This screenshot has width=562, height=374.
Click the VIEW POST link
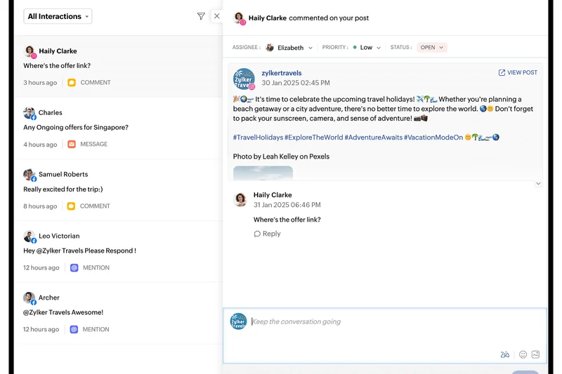click(x=518, y=73)
